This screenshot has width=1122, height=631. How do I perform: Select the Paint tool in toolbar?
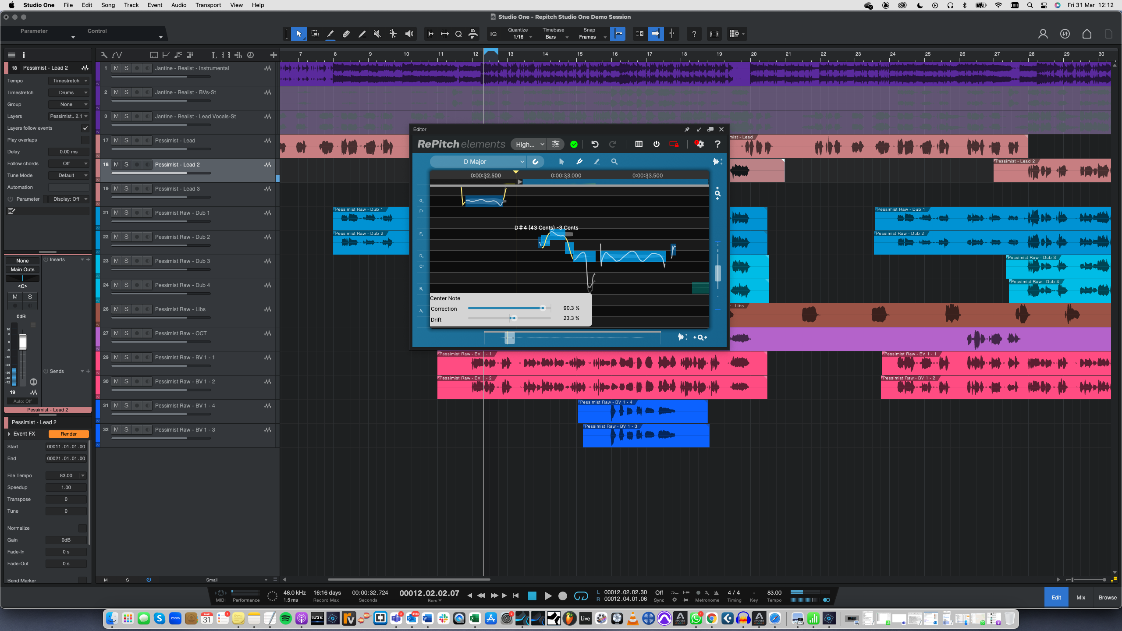tap(362, 34)
